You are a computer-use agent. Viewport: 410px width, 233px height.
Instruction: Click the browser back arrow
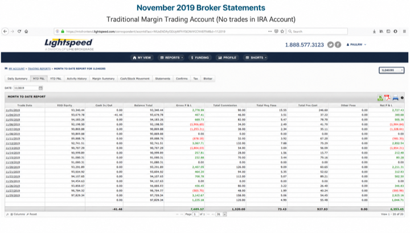click(x=5, y=31)
